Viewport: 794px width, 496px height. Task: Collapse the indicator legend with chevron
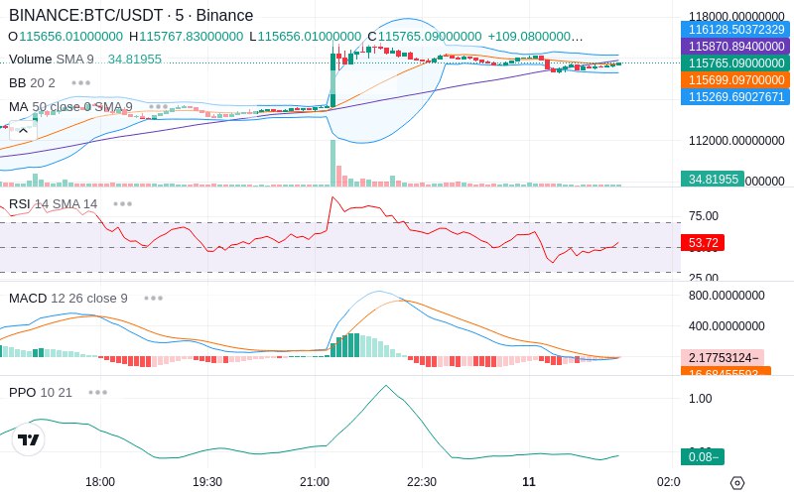(23, 131)
